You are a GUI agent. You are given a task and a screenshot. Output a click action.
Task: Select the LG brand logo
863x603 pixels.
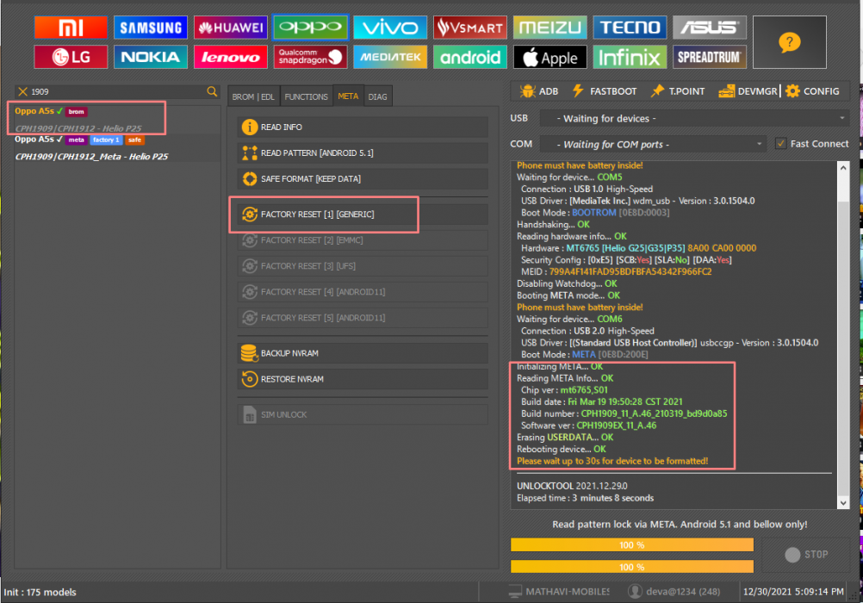click(x=71, y=57)
